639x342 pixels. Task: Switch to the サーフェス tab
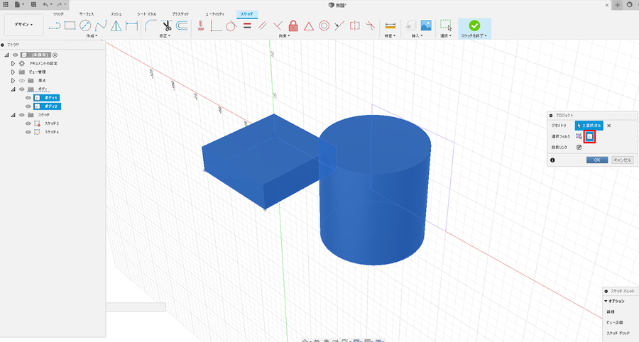coord(87,14)
